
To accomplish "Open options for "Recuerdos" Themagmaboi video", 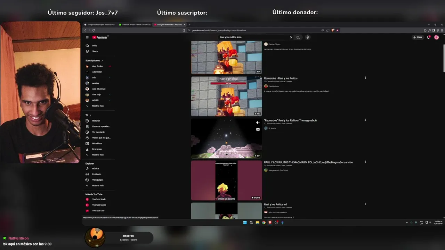I will [365, 120].
